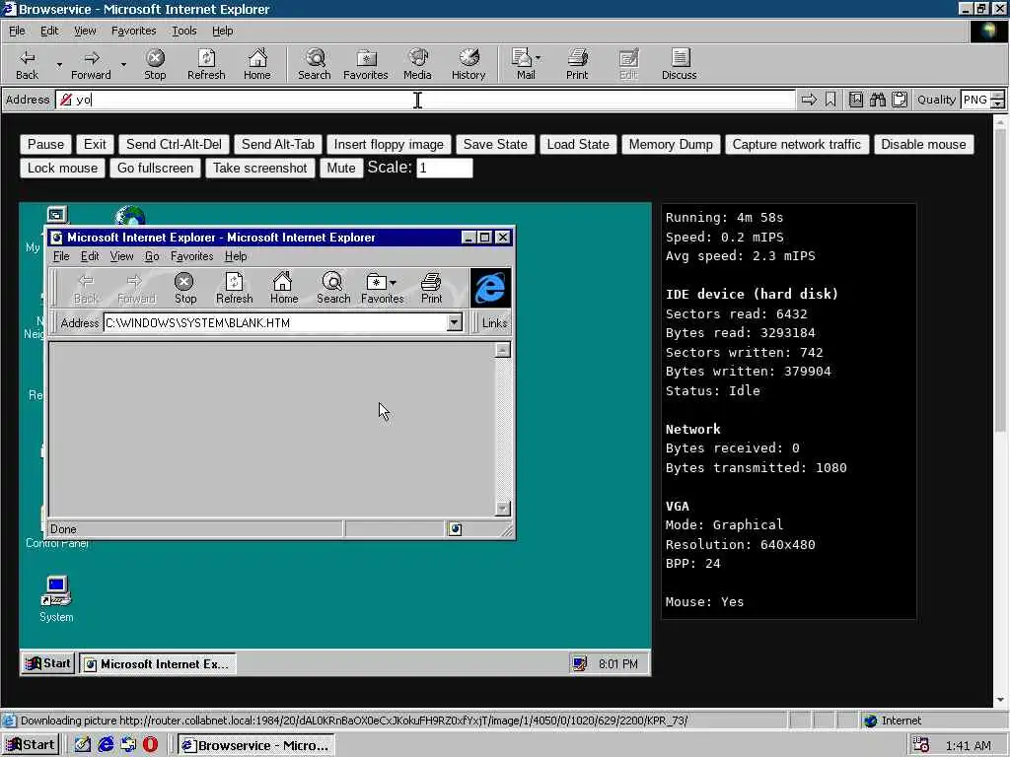The height and width of the screenshot is (757, 1010).
Task: Click the outer browser Refresh icon
Action: pos(206,64)
